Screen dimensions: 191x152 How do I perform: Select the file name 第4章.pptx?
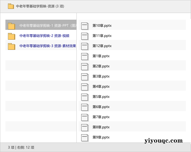click(101, 87)
